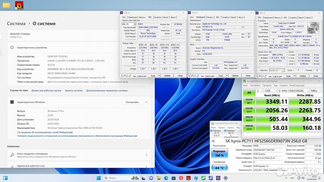Click the previous disk arrow in CrystalDiskInfo

click(213, 141)
